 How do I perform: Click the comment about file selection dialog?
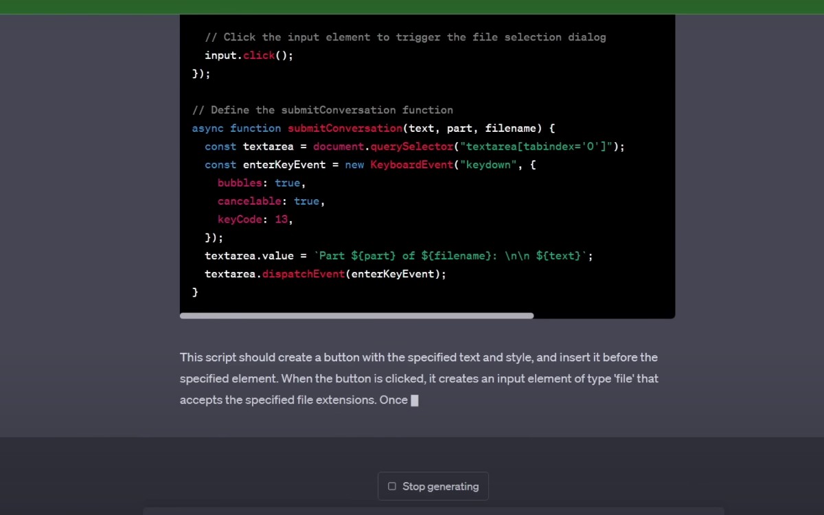coord(405,36)
